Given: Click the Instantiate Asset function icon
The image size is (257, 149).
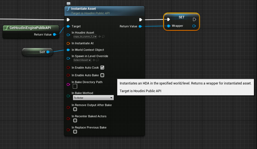Looking at the screenshot, I should (x=68, y=9).
